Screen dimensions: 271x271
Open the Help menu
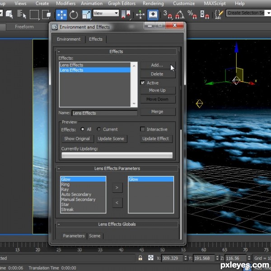[x=240, y=3]
